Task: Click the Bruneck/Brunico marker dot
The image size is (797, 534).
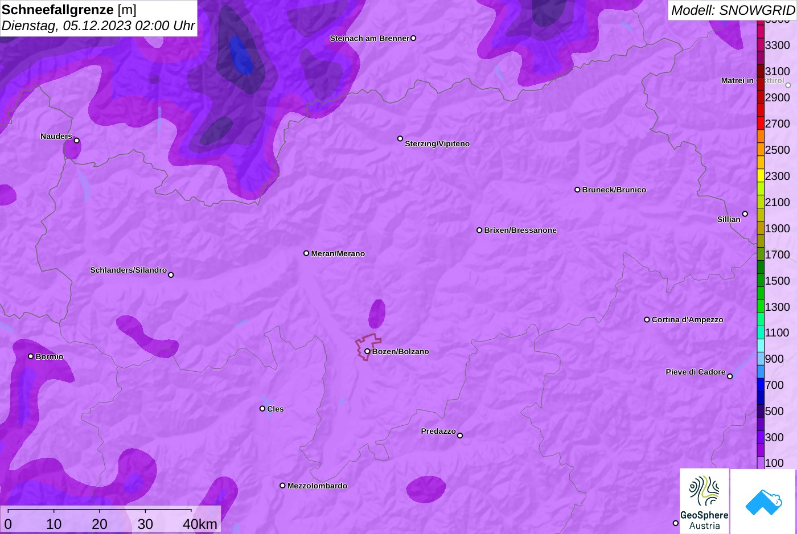Action: click(577, 190)
